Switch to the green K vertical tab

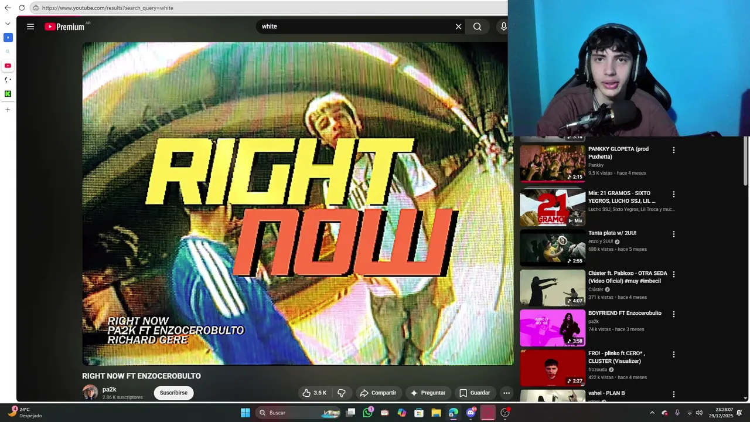[x=8, y=94]
